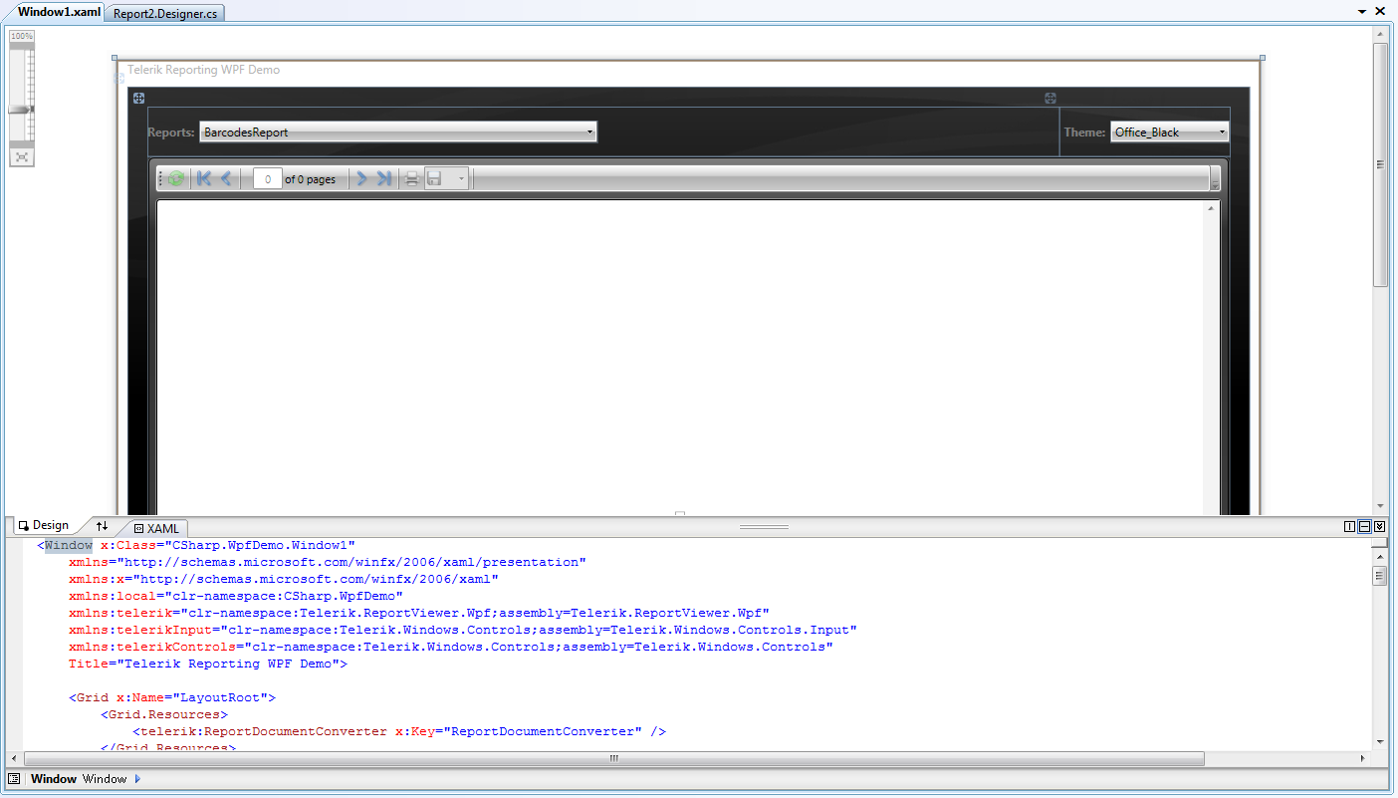Switch to the Window1.xaml document tab
This screenshot has height=798, width=1398.
point(59,12)
